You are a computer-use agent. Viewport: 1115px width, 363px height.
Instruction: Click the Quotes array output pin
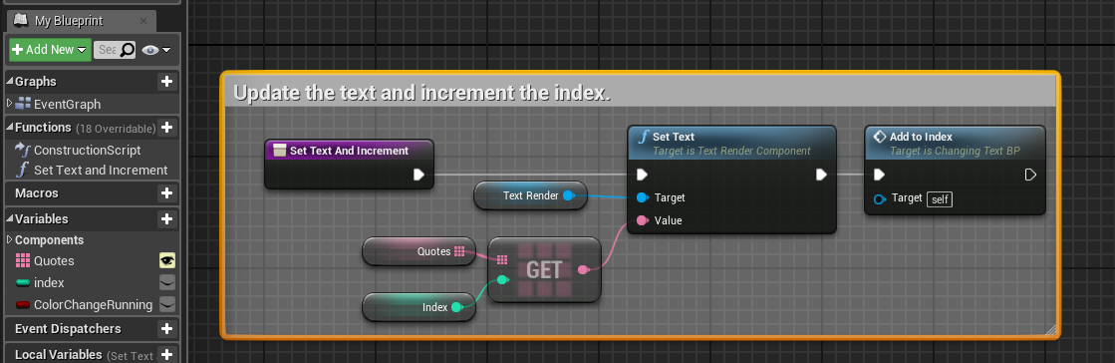(x=458, y=251)
